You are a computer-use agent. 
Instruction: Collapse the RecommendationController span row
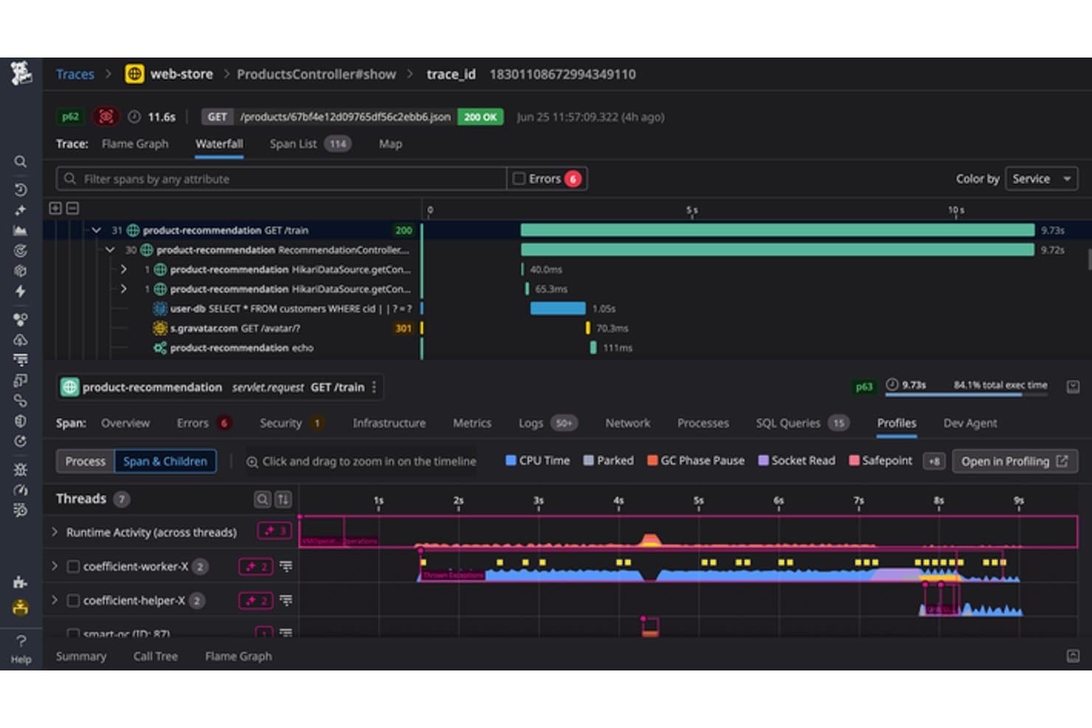(110, 250)
